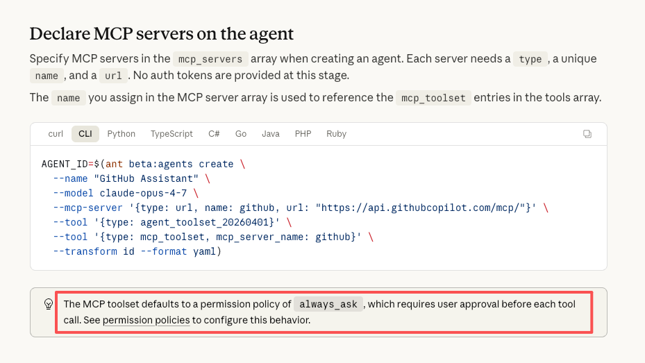
Task: Click the mcp_servers inline code
Action: [210, 59]
